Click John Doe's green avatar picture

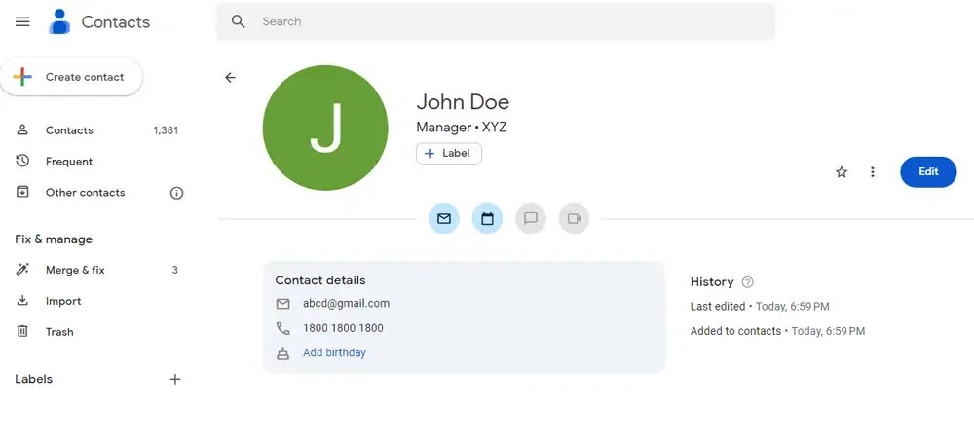(x=325, y=129)
